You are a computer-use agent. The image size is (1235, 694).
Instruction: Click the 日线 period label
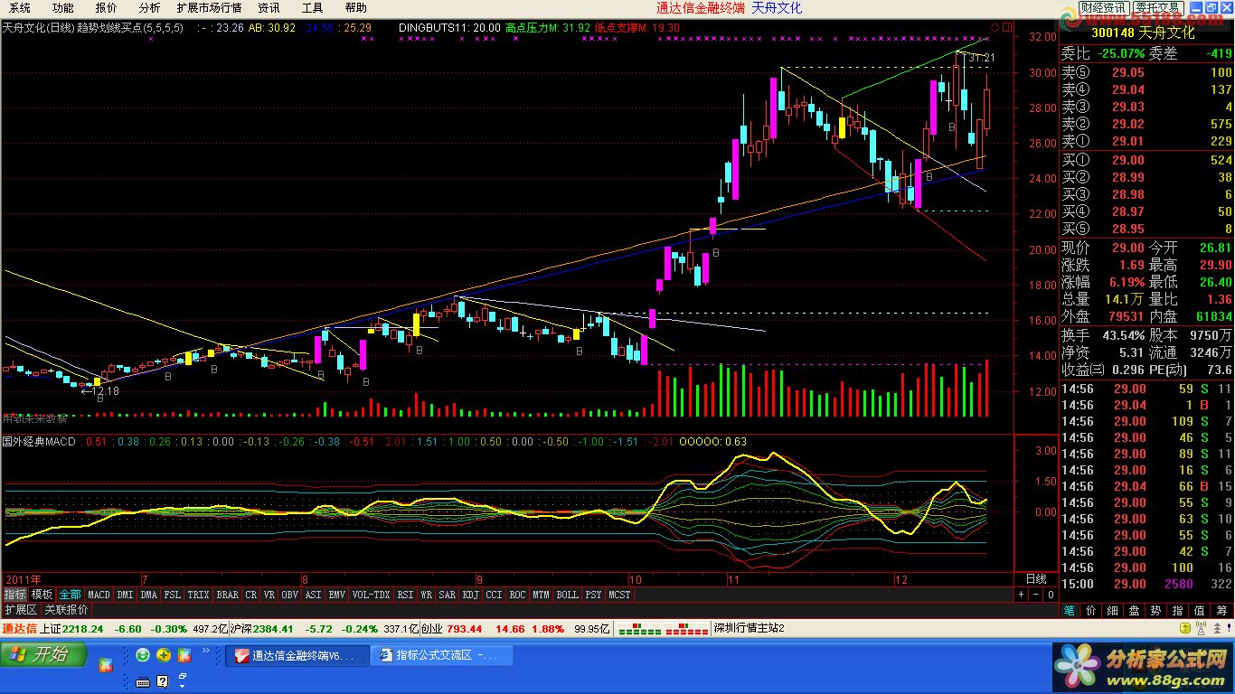click(1036, 578)
